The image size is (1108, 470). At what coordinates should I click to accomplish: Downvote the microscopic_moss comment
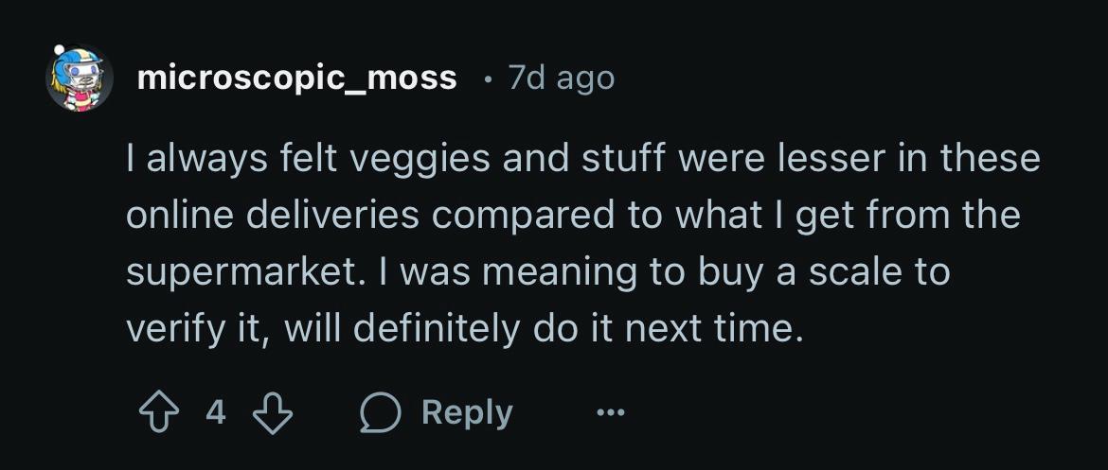(x=273, y=413)
